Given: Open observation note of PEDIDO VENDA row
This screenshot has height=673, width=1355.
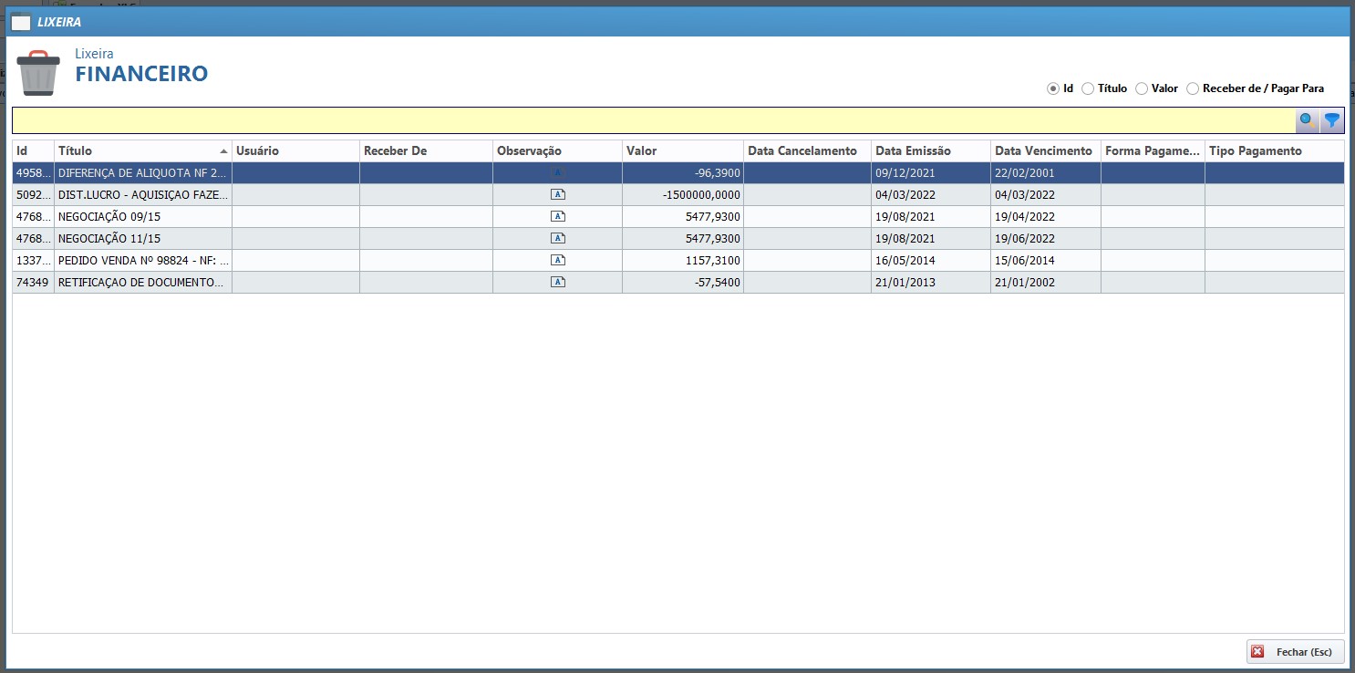Looking at the screenshot, I should click(x=558, y=260).
